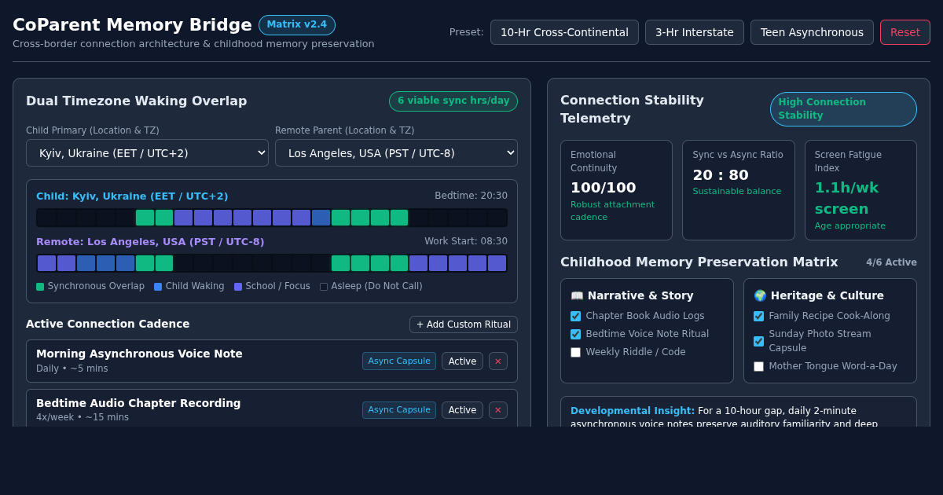The height and width of the screenshot is (495, 943).
Task: Enable Mother Tongue Word-a-Day
Action: pyautogui.click(x=758, y=366)
